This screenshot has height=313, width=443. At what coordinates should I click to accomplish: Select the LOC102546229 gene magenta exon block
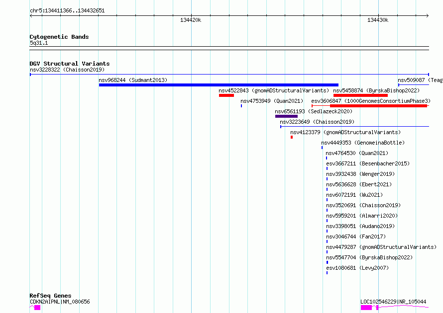[366, 308]
